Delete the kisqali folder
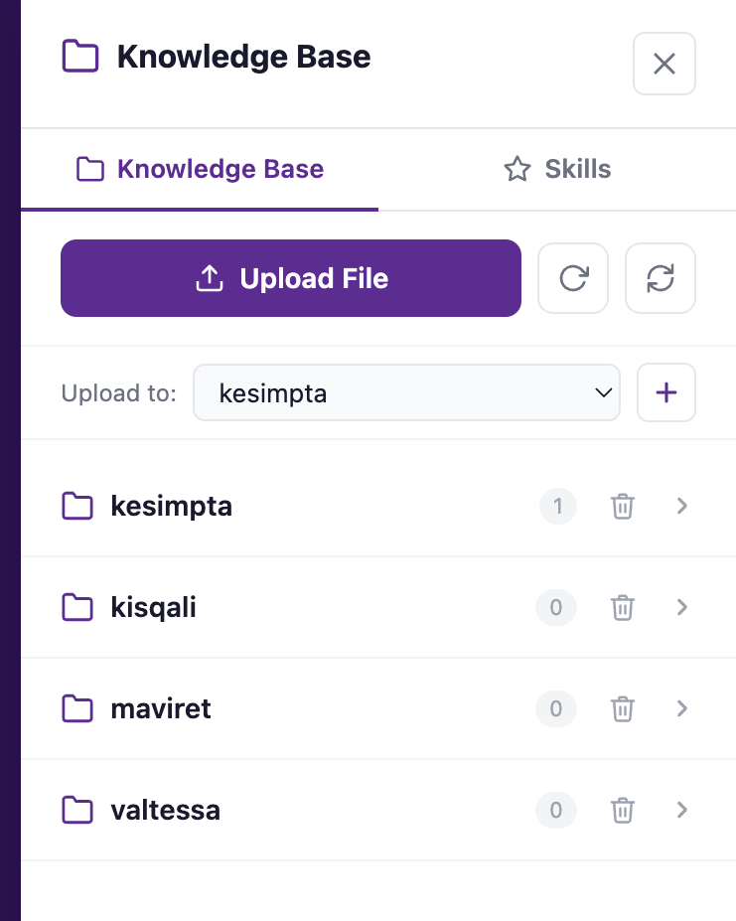Viewport: 736px width, 921px height. (x=622, y=607)
